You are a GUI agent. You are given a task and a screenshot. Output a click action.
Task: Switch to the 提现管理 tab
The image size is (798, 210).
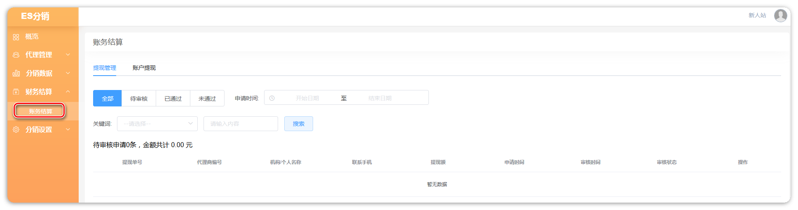click(x=105, y=68)
